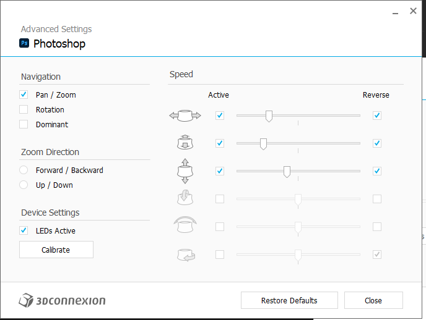Select Forward / Backward zoom direction
This screenshot has width=426, height=320.
click(x=24, y=170)
